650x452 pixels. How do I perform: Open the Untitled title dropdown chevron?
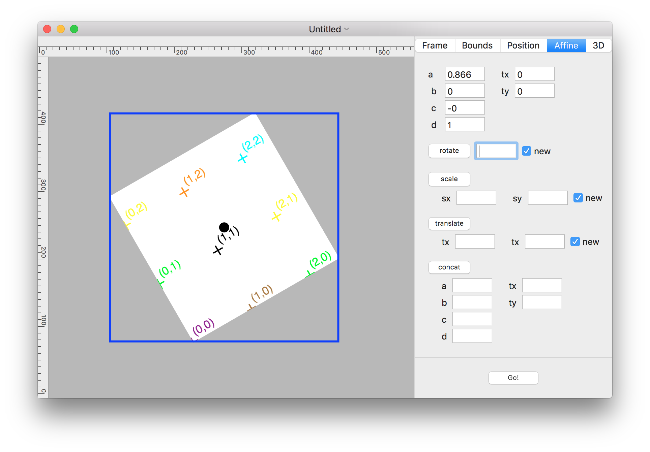click(347, 29)
